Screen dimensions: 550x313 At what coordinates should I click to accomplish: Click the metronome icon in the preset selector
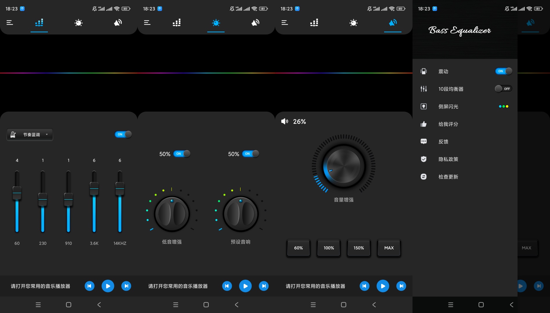point(13,135)
